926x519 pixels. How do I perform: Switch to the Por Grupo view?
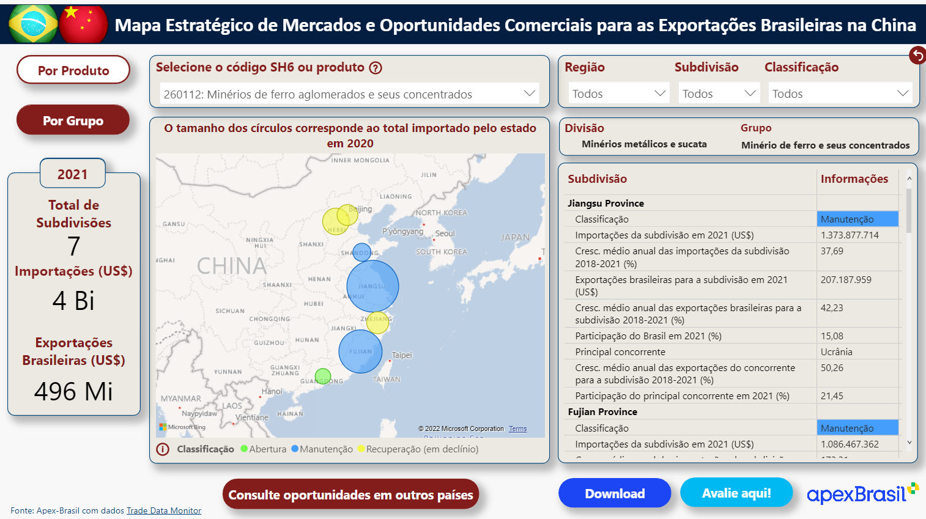point(73,120)
